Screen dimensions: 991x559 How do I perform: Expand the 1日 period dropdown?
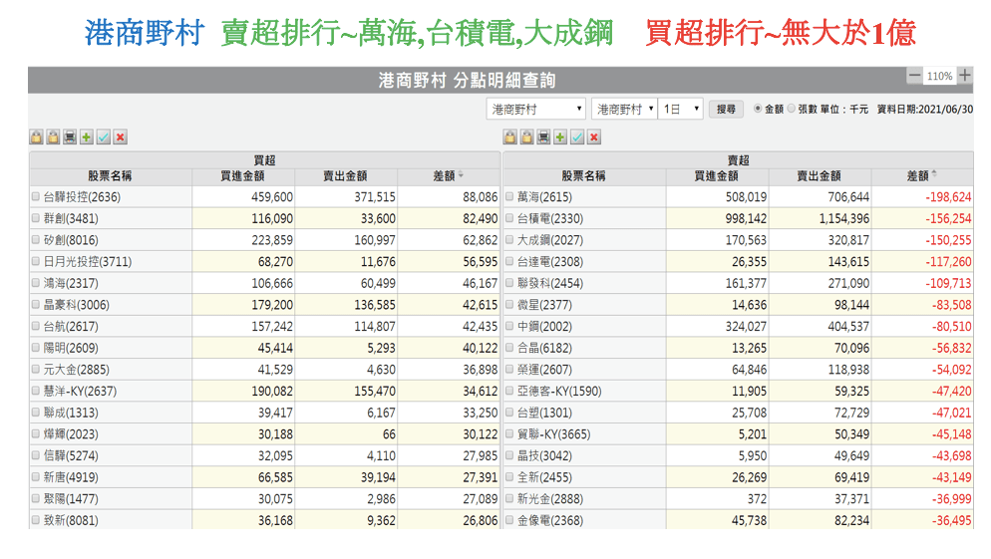point(682,109)
